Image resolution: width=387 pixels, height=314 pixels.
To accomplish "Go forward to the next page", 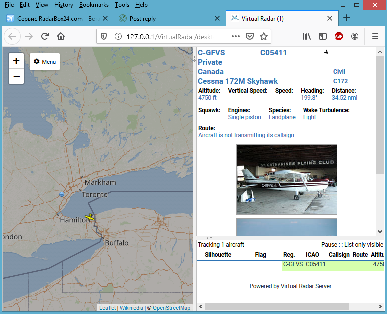I will 29,36.
